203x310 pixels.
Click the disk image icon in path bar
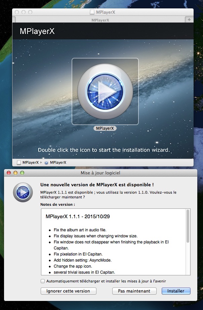tap(19, 162)
